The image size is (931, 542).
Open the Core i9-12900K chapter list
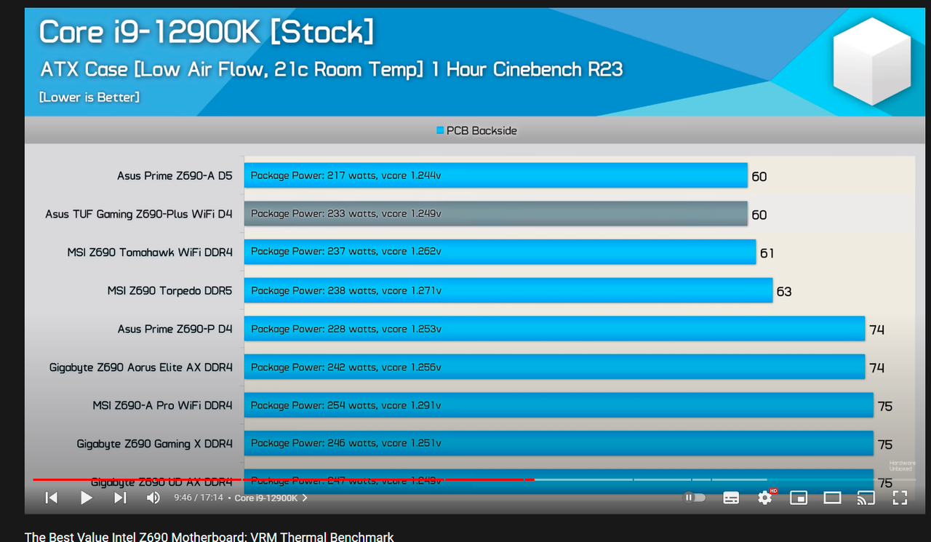271,498
